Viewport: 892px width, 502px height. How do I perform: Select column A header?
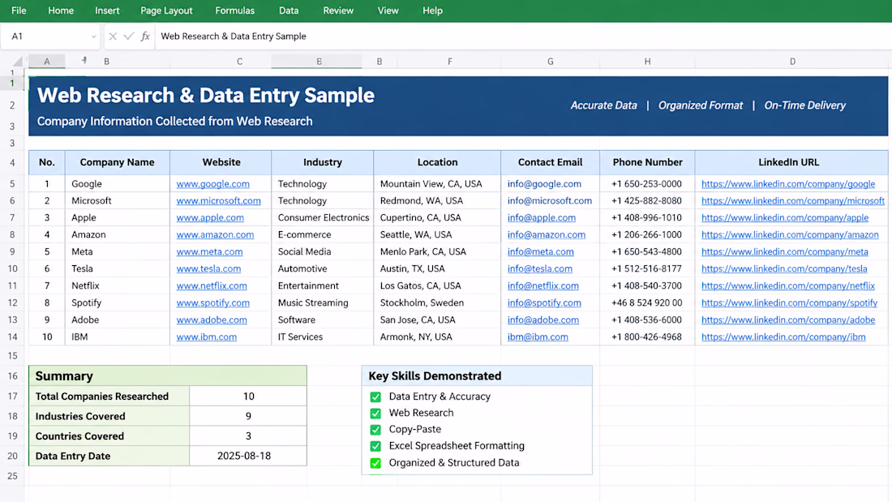coord(47,62)
